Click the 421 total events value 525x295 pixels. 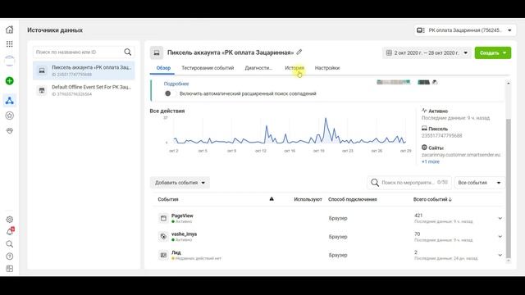[x=418, y=216]
